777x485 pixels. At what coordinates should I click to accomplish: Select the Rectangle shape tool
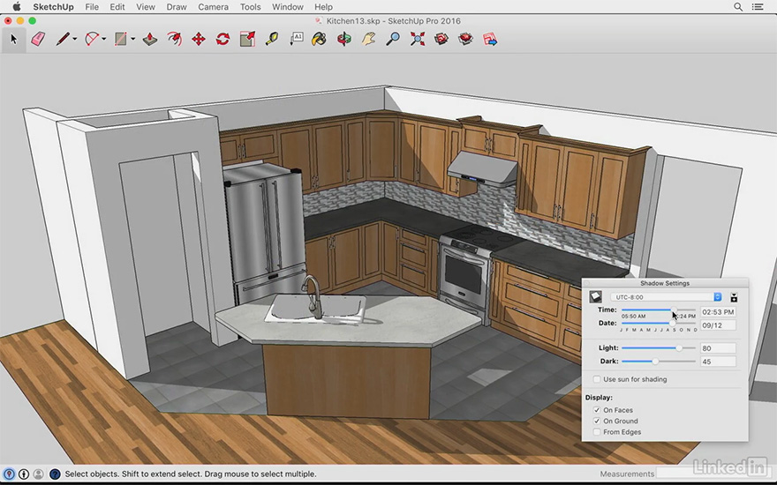coord(121,39)
